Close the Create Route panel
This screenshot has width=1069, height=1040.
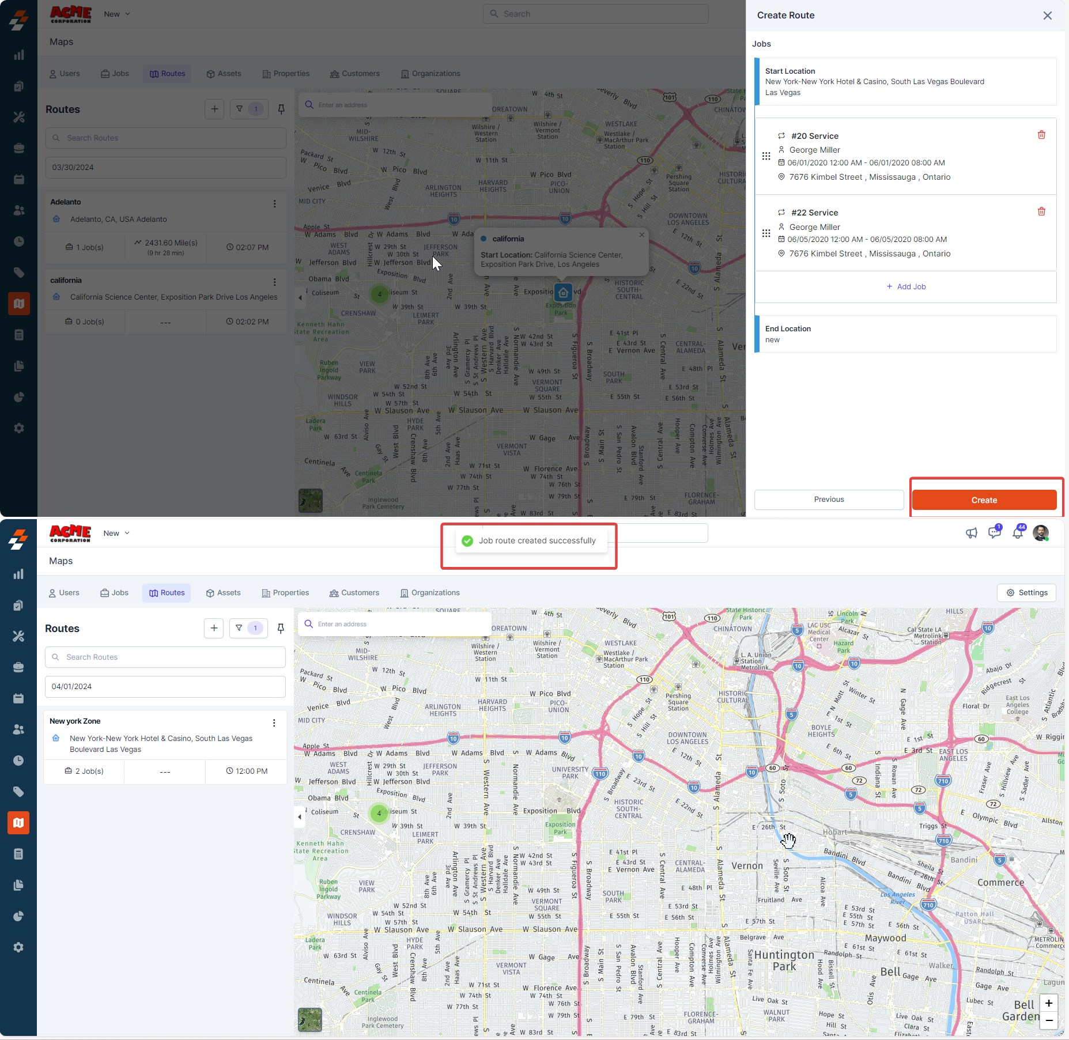pos(1047,16)
